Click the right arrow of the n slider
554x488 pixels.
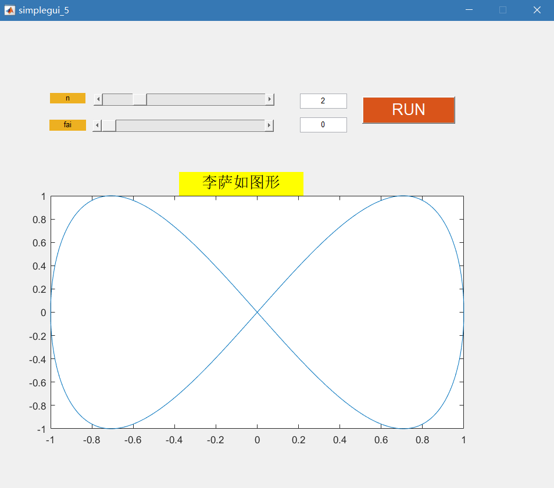click(270, 99)
